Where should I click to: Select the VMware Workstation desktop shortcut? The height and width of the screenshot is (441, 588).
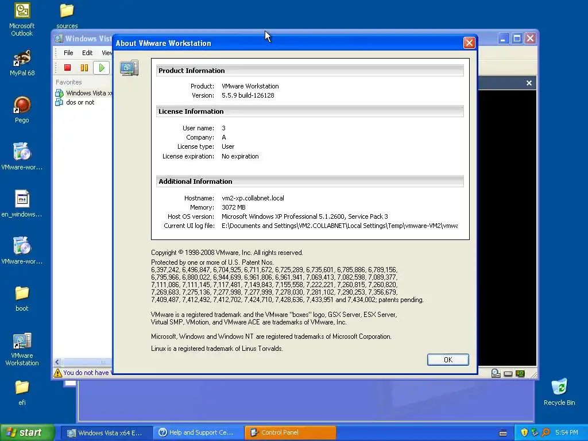point(22,349)
